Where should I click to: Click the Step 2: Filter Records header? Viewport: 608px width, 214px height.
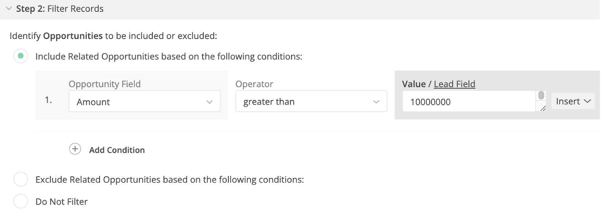click(x=60, y=9)
